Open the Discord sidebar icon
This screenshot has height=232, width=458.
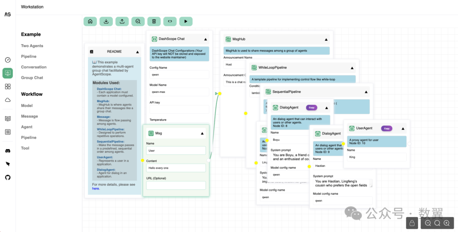8,151
